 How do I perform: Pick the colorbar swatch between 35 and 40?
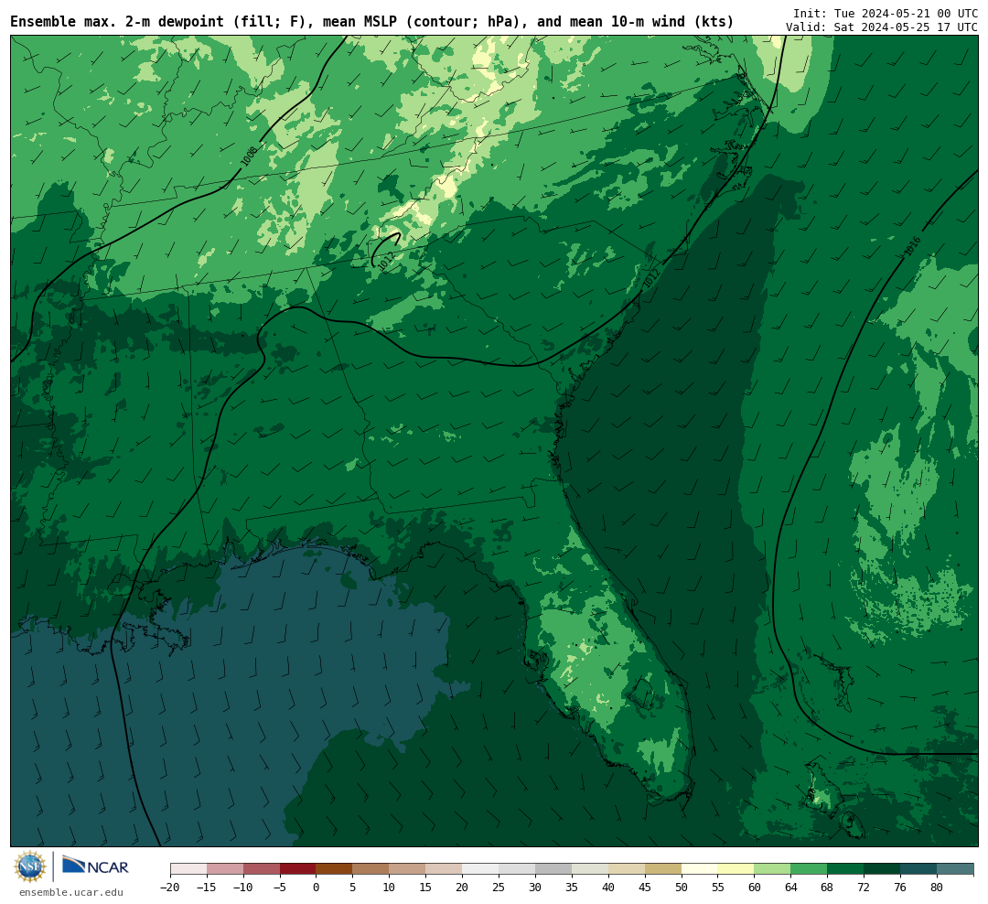(x=590, y=869)
